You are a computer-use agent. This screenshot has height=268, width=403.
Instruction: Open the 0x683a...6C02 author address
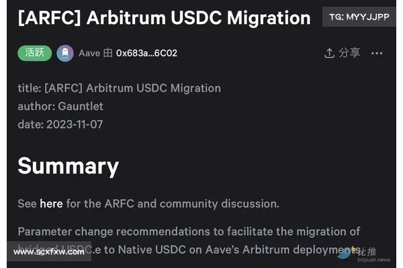[x=146, y=53]
